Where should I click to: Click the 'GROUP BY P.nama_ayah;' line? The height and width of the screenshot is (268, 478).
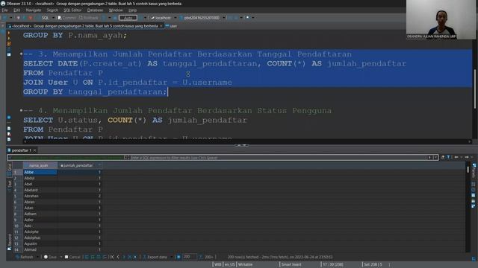tap(75, 35)
